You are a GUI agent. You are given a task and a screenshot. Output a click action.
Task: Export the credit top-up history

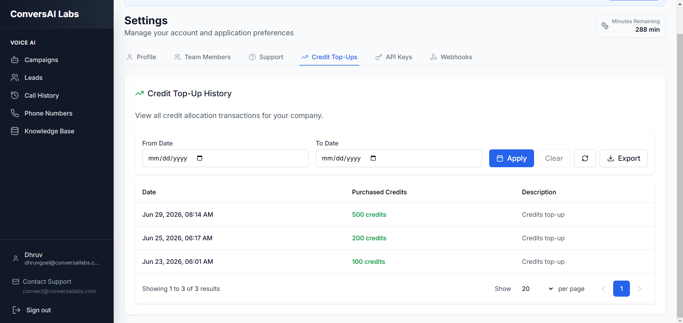624,158
